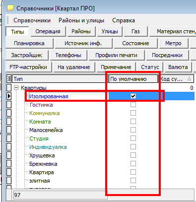Click the yellow note window icon
Viewport: 196px width, 202px height.
[x=10, y=8]
